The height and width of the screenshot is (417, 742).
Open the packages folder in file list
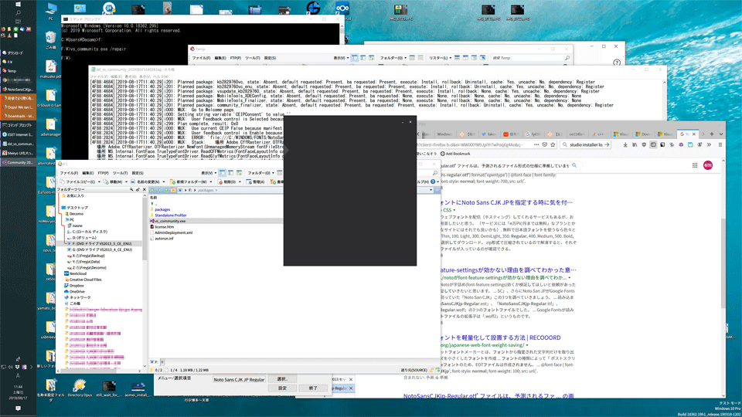[162, 209]
